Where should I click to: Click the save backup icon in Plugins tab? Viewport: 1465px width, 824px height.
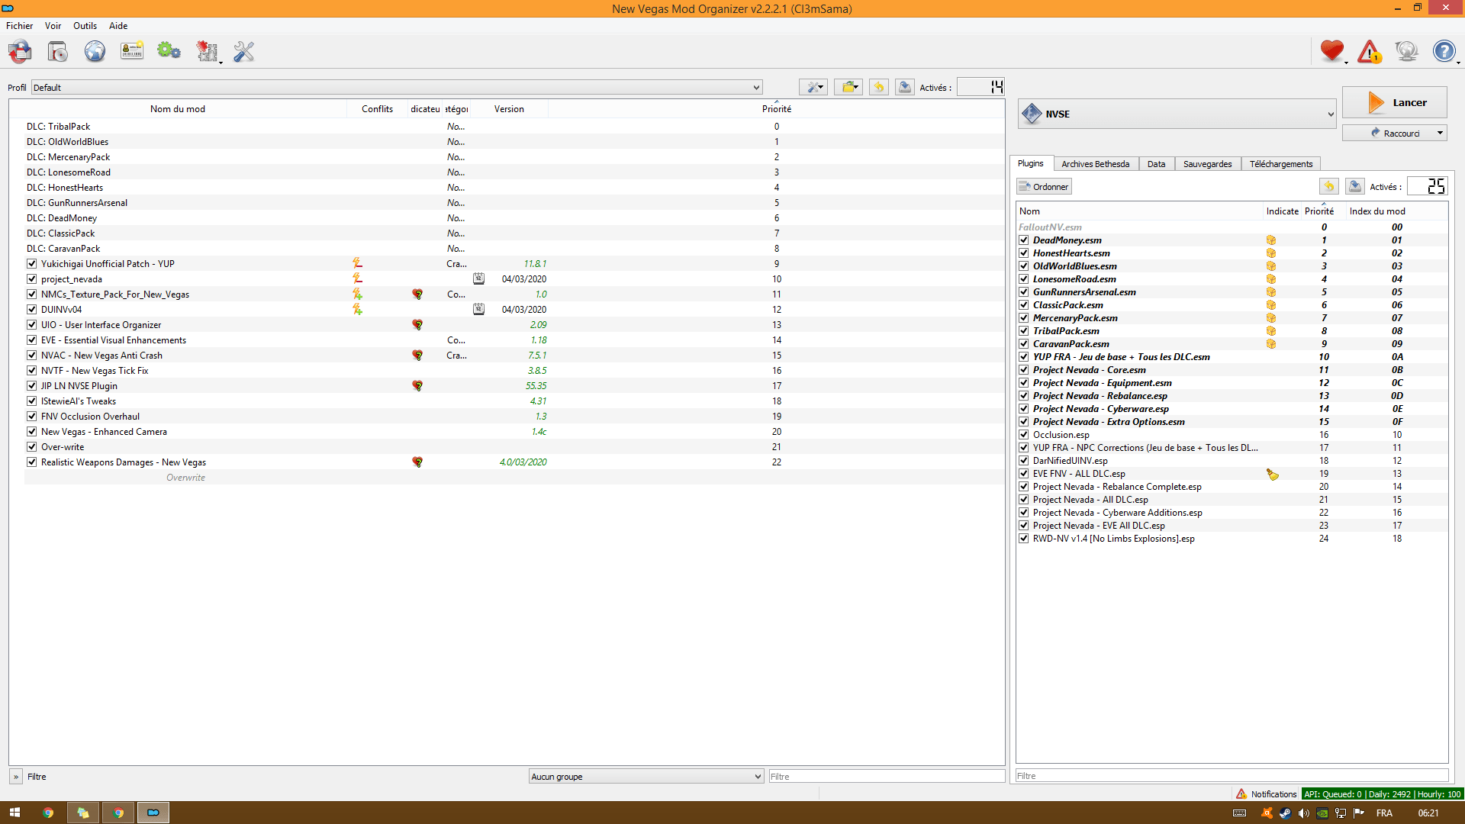point(1355,186)
